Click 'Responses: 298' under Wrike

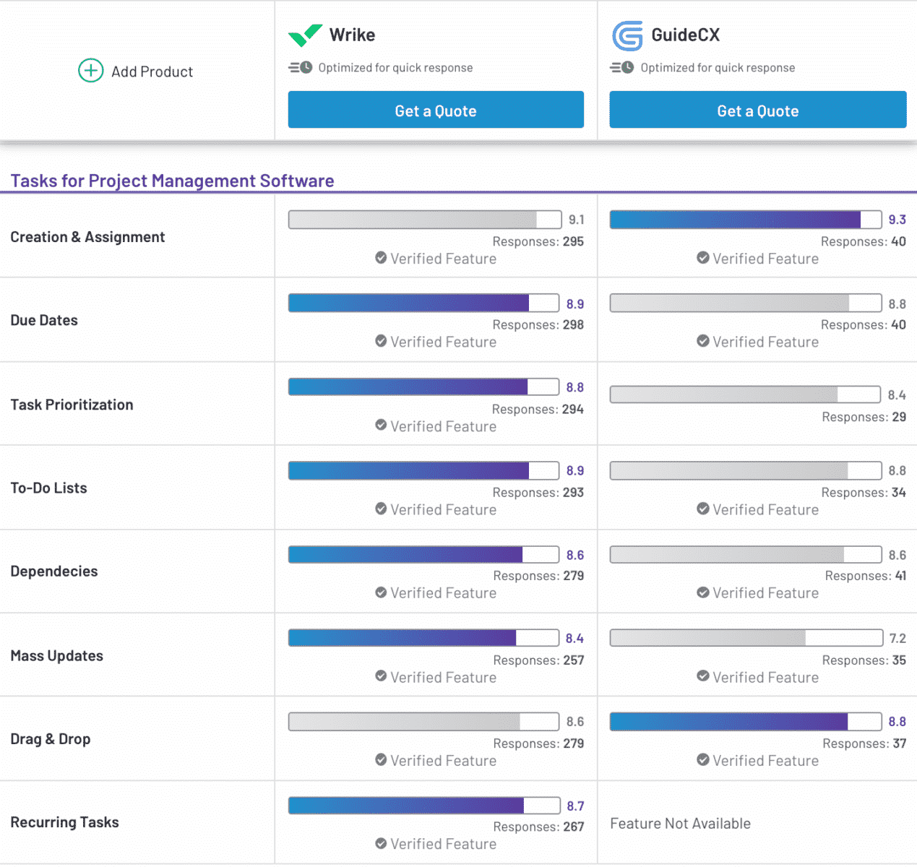pyautogui.click(x=538, y=324)
